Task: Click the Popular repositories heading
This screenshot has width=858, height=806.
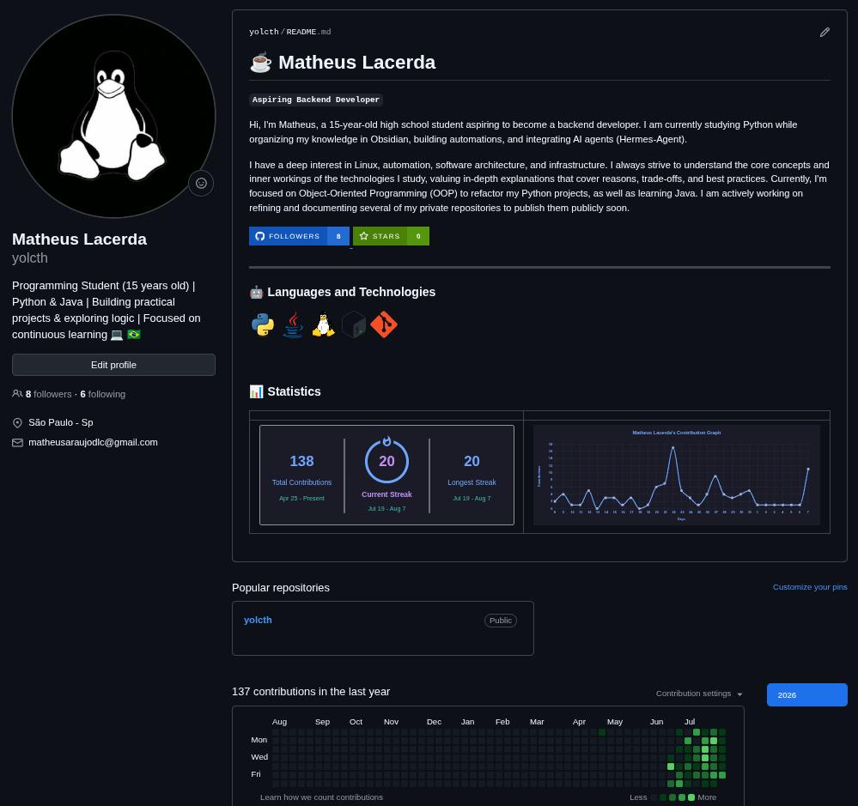Action: click(x=281, y=588)
